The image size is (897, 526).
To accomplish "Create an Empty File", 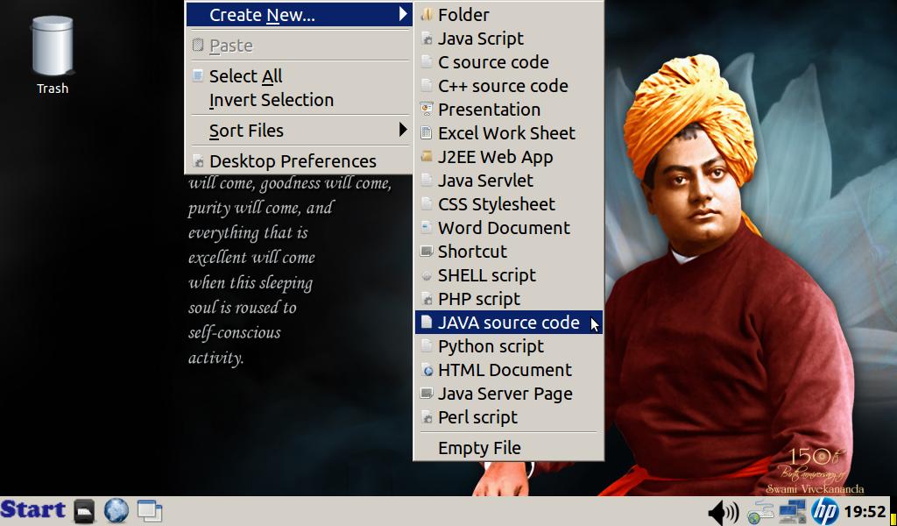I will click(x=508, y=448).
